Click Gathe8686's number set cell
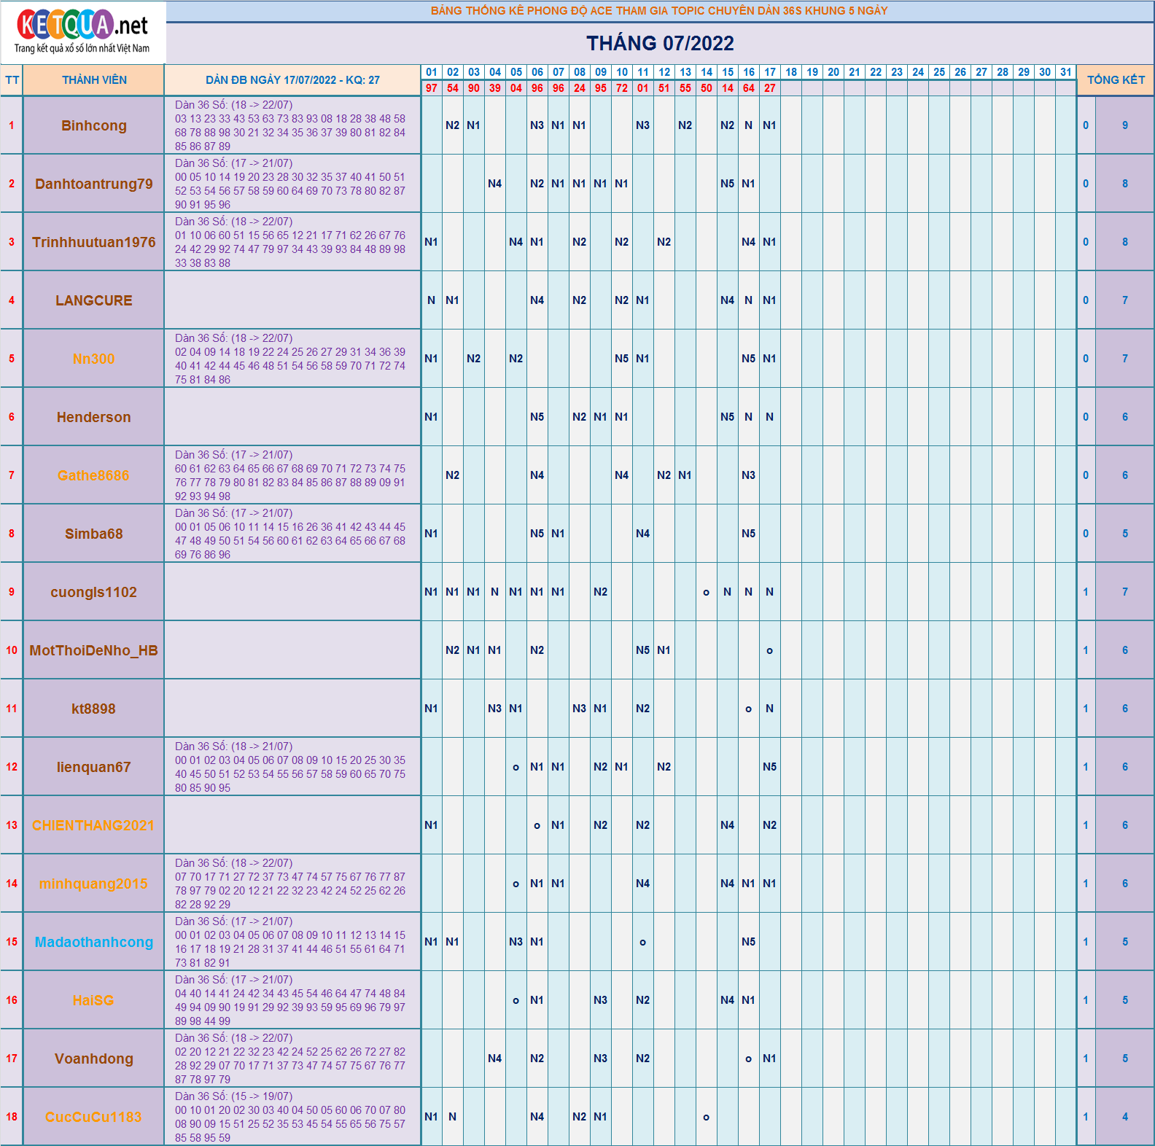 click(x=292, y=475)
